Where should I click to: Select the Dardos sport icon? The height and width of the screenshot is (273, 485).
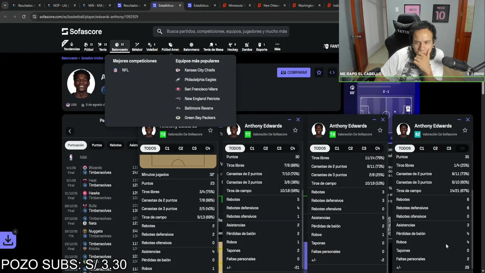[247, 46]
